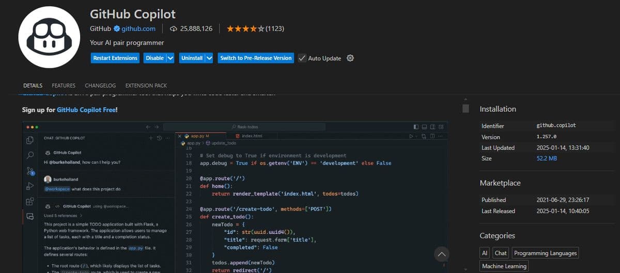Image resolution: width=620 pixels, height=273 pixels.
Task: Click the Installation section heading
Action: click(x=498, y=109)
